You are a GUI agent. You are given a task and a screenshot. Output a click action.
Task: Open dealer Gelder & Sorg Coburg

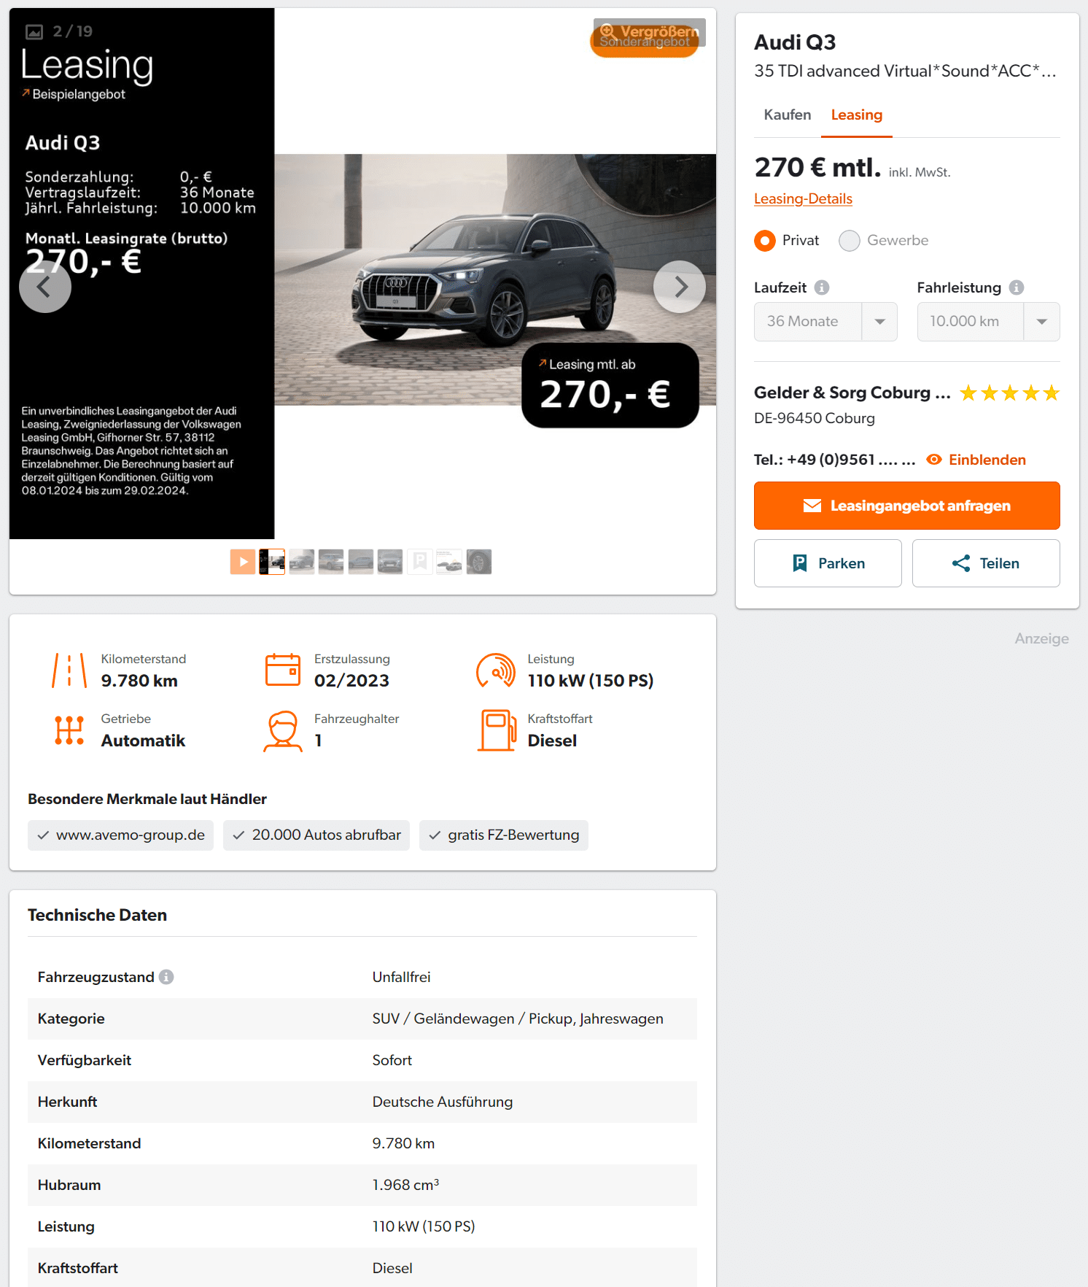[852, 393]
